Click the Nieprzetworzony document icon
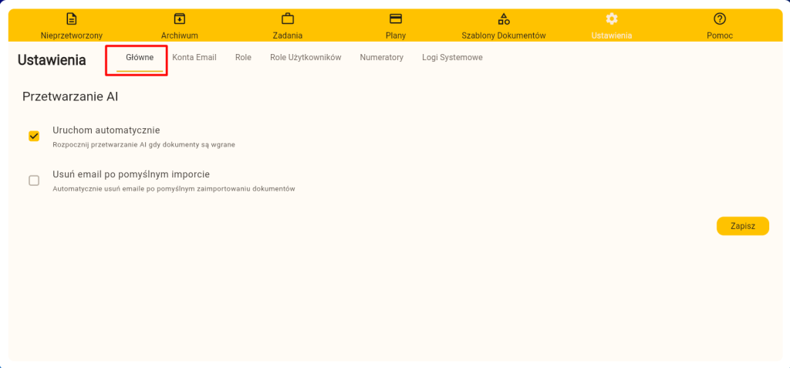This screenshot has width=790, height=368. pyautogui.click(x=71, y=19)
